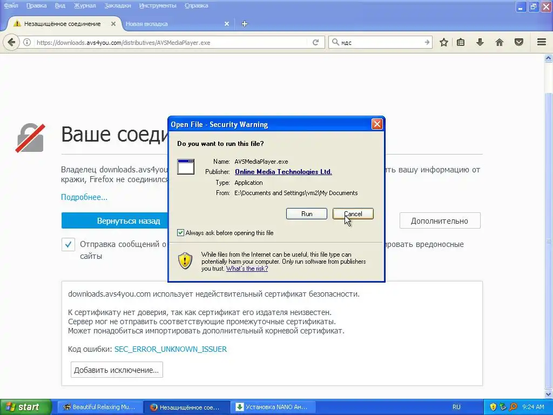Click the application icon in the warning dialog

186,166
